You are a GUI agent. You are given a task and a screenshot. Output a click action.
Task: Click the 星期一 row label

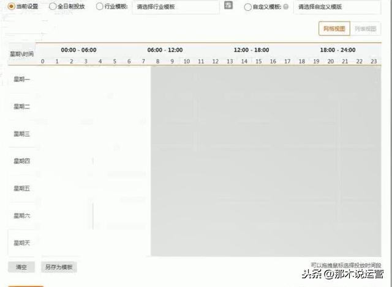(22, 79)
